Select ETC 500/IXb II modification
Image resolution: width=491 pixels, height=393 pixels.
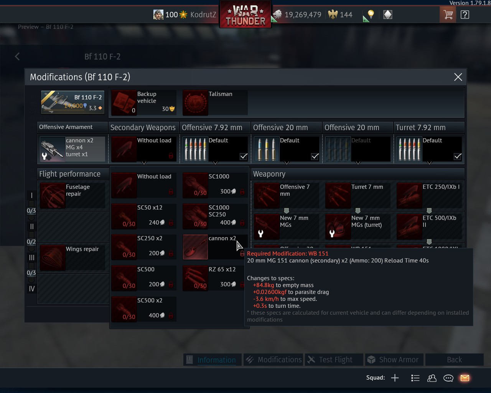click(429, 226)
